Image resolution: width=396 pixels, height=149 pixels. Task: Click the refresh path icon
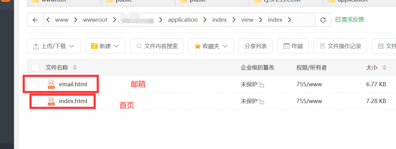click(323, 20)
